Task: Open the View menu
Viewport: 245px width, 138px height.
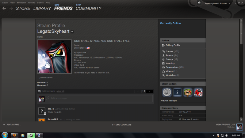Action: click(x=12, y=3)
